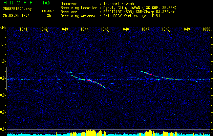Click the red meteor echo streak at 1647
The image size is (213, 136).
click(x=149, y=74)
